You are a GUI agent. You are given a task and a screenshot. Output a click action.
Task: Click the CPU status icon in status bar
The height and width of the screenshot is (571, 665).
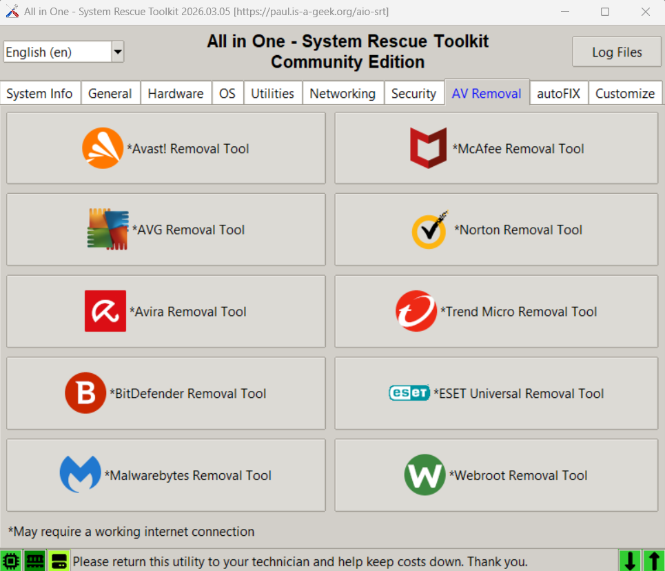(11, 561)
